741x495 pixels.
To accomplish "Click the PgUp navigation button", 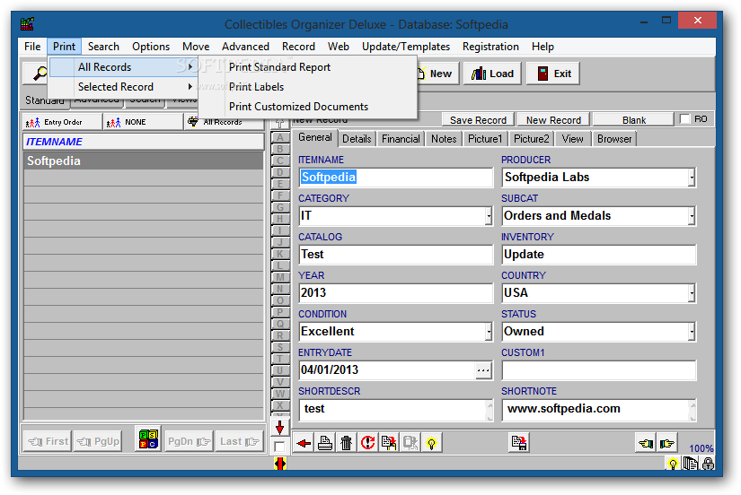I will tap(98, 442).
